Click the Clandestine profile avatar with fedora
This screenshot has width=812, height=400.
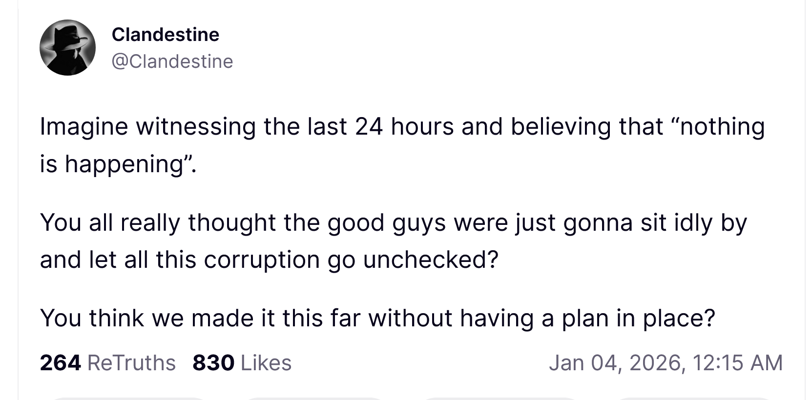coord(67,48)
